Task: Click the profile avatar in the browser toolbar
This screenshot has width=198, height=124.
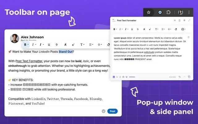Action: [x=181, y=12]
